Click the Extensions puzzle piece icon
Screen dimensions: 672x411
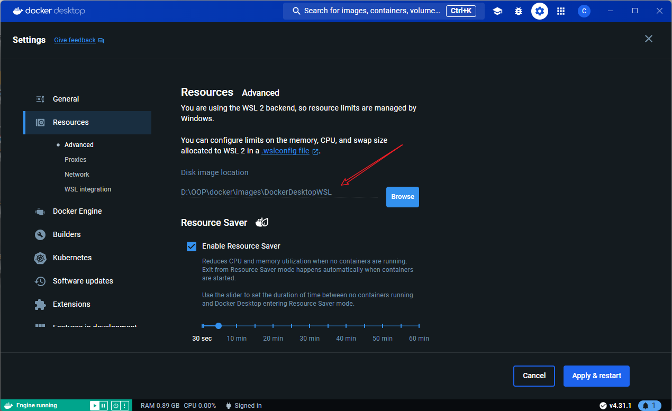(x=40, y=304)
